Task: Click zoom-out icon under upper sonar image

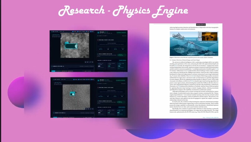Action: pos(88,62)
